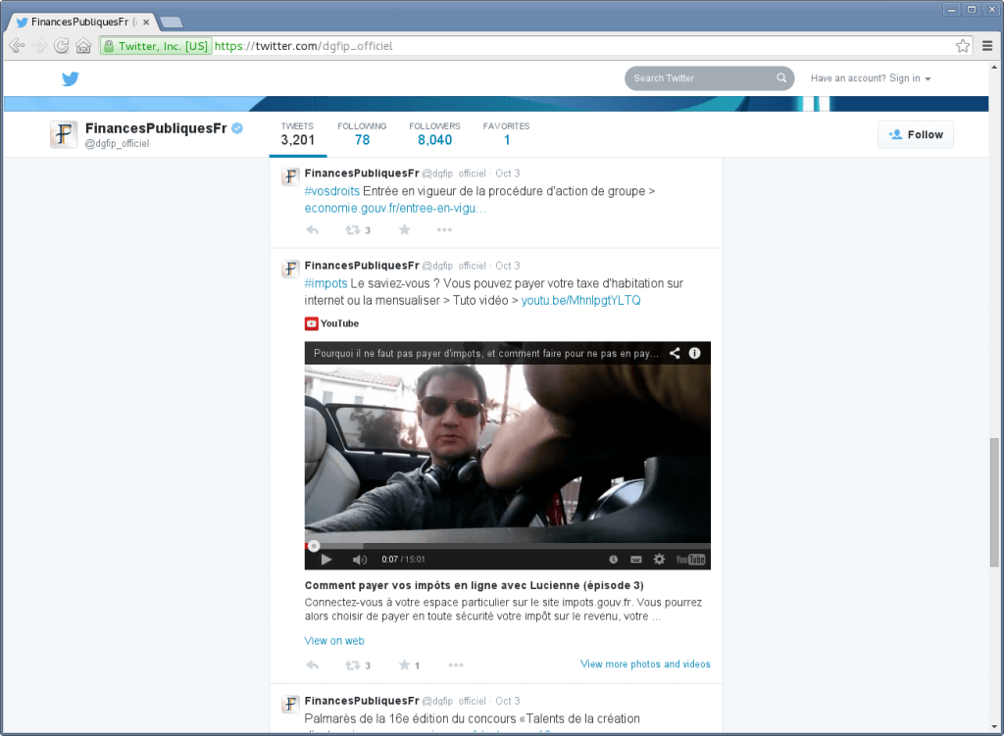The width and height of the screenshot is (1004, 736).
Task: Reload the page with the refresh icon
Action: (x=62, y=45)
